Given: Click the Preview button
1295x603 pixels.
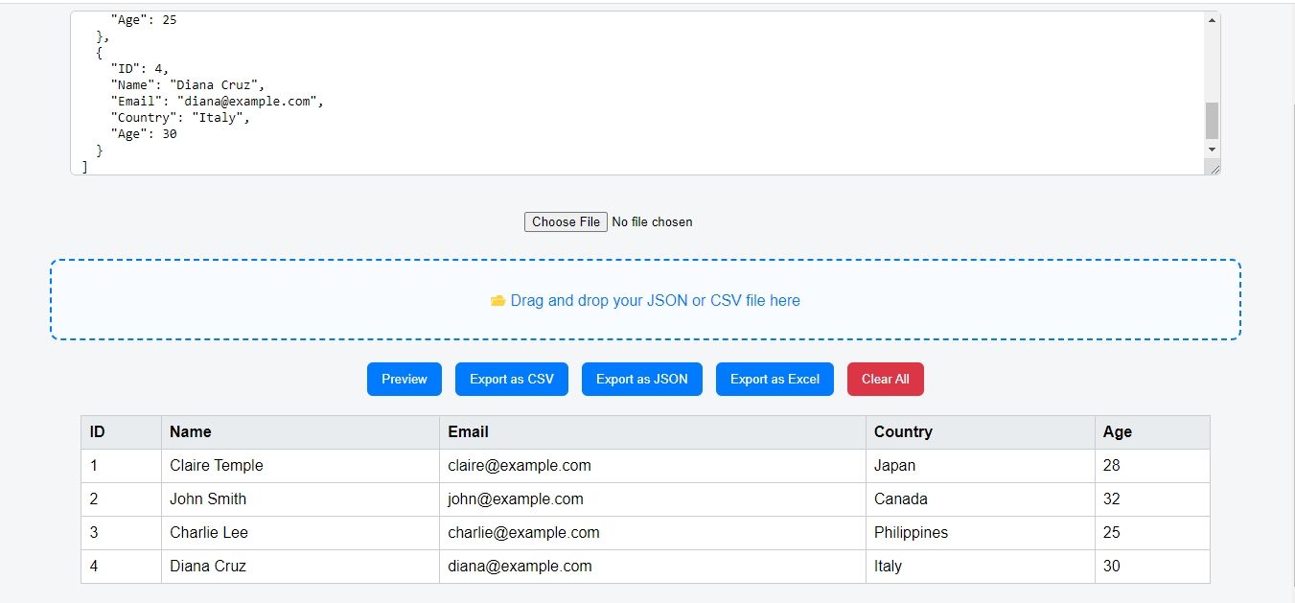Looking at the screenshot, I should point(404,379).
